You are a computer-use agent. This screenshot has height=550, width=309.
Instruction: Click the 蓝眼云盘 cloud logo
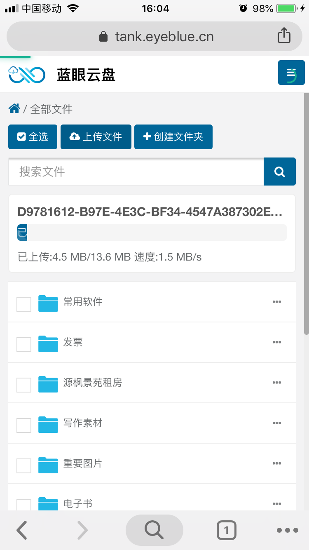tap(26, 74)
